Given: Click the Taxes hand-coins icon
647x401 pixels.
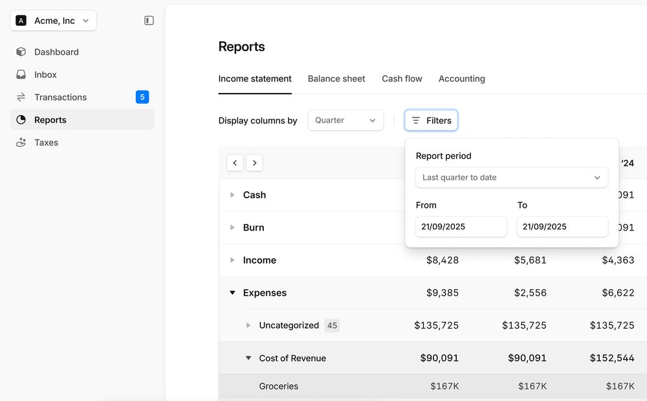Looking at the screenshot, I should (21, 143).
